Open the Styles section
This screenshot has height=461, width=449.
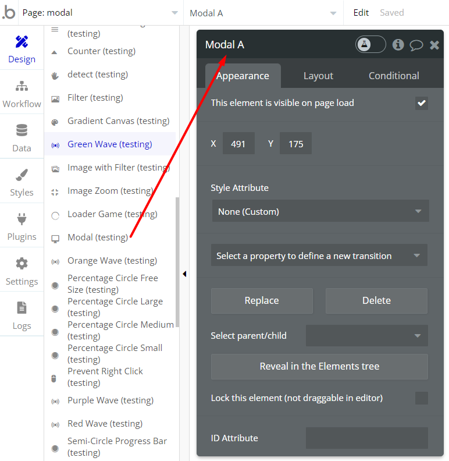22,182
